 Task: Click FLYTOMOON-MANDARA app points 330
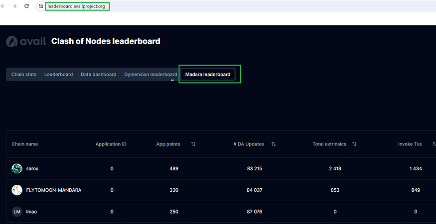(174, 190)
